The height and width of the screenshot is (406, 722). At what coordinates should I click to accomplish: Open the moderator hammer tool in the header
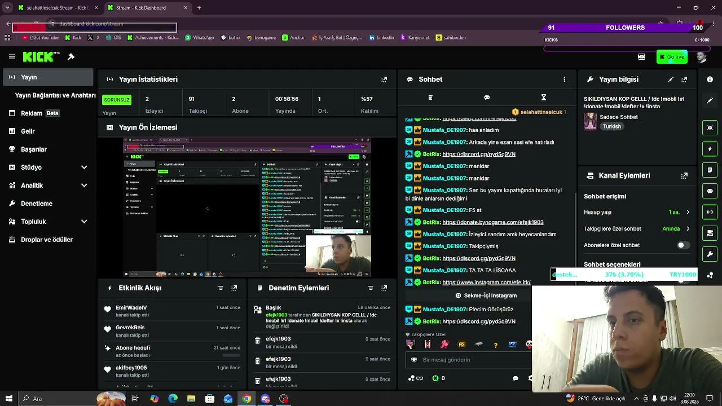click(71, 57)
